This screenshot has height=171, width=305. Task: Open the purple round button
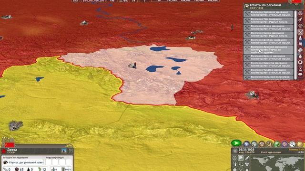point(285,144)
